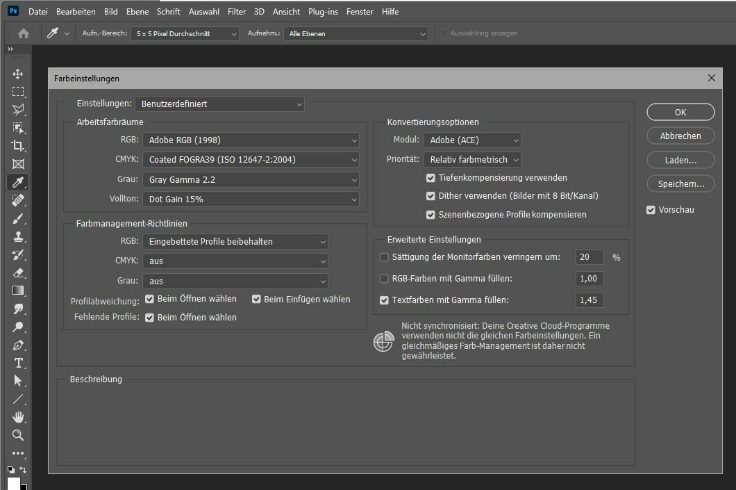
Task: Select the Clone Stamp tool
Action: (x=18, y=236)
